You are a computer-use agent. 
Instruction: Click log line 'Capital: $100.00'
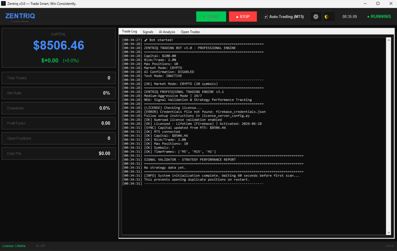point(149,56)
